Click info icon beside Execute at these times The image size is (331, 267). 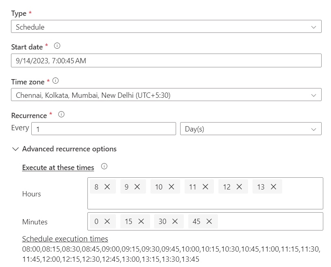(x=104, y=167)
